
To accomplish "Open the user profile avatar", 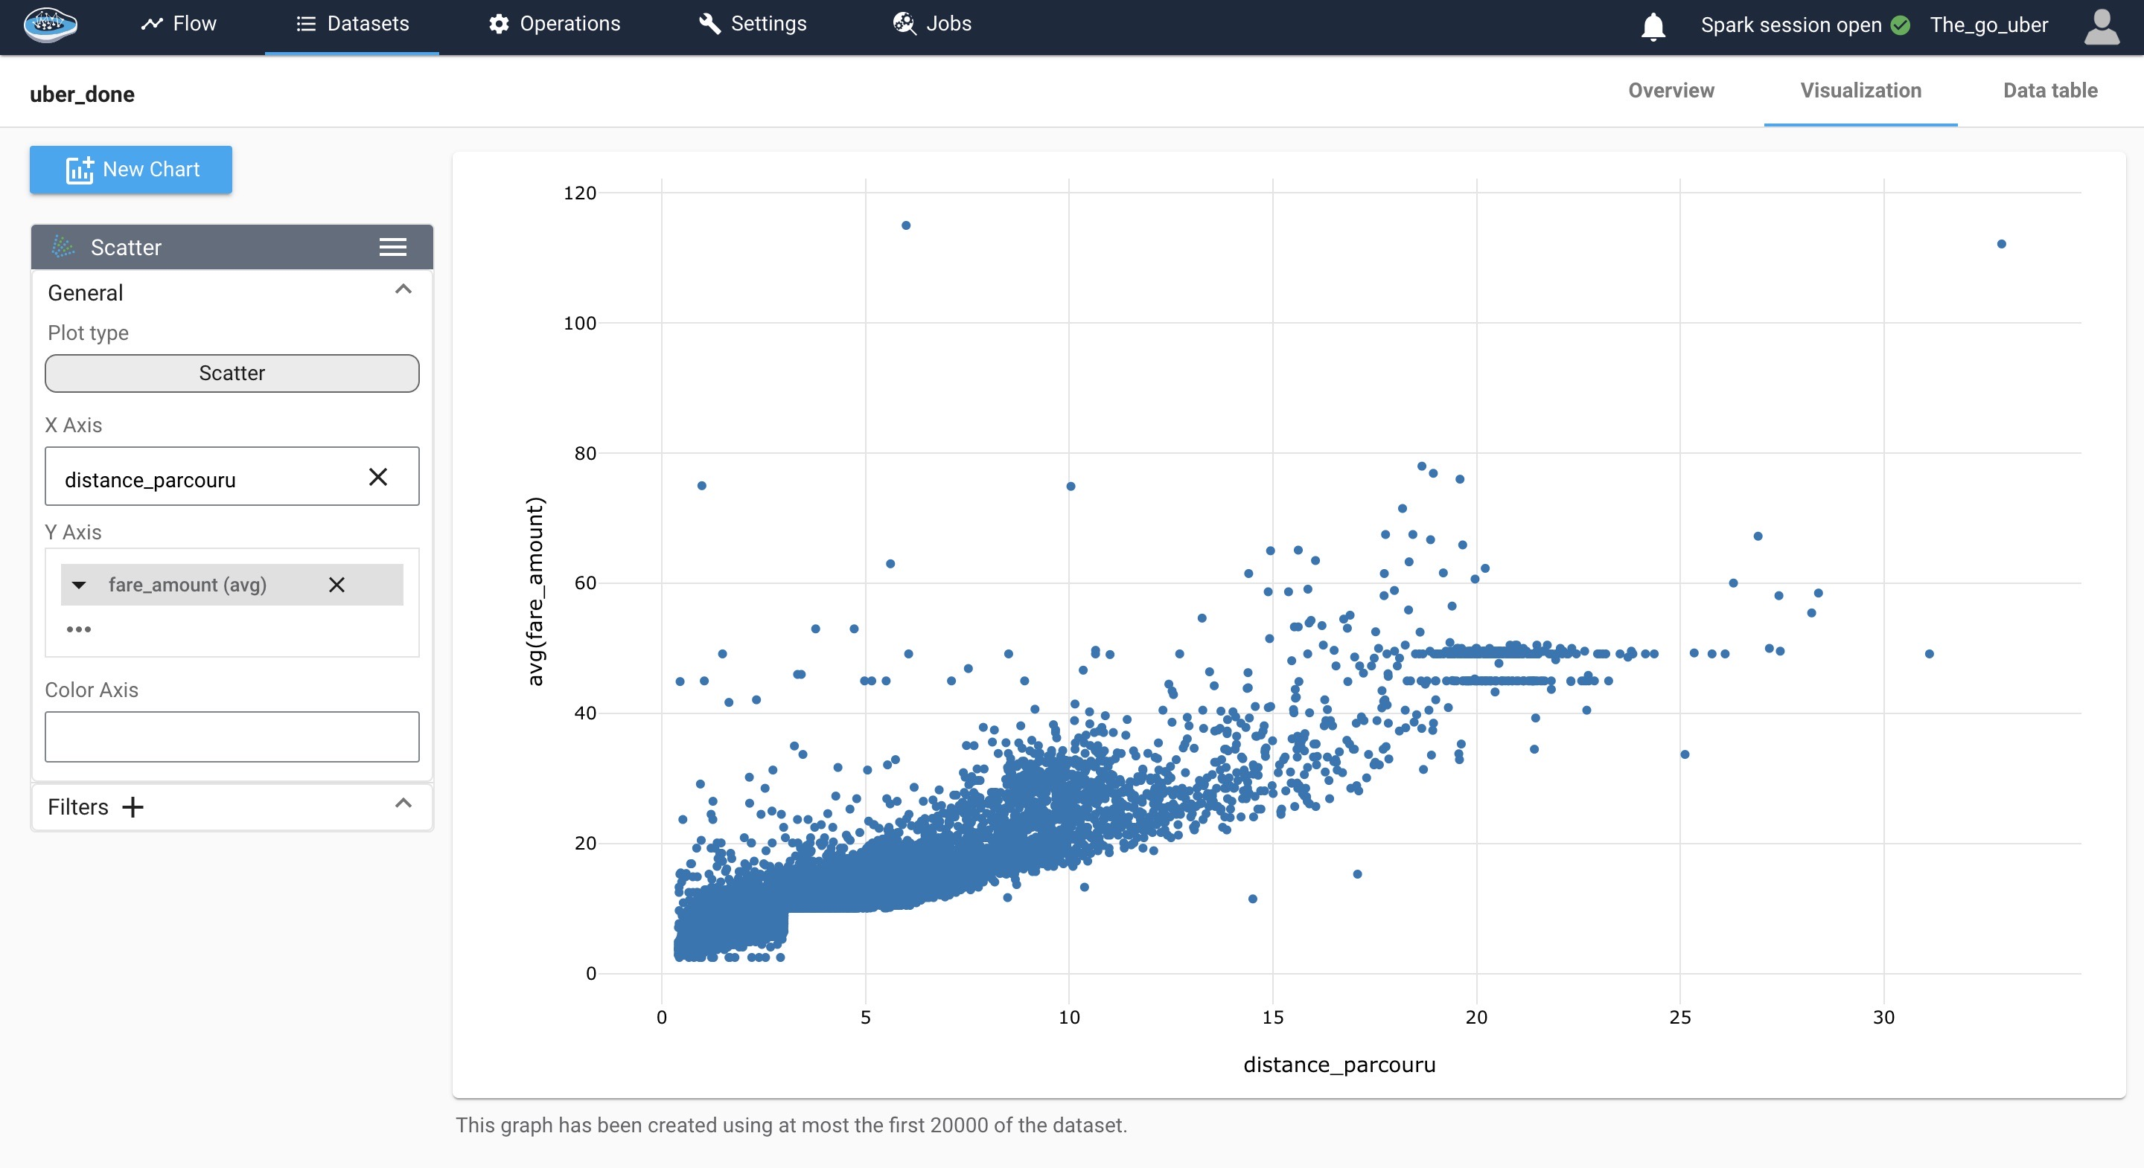I will click(2101, 26).
